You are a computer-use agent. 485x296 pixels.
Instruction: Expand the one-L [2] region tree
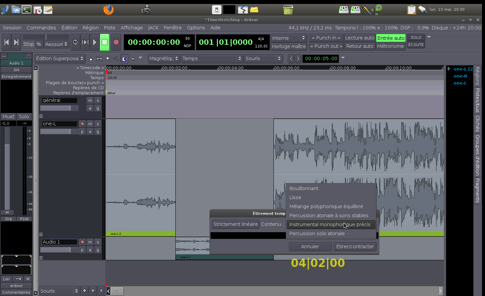point(449,69)
